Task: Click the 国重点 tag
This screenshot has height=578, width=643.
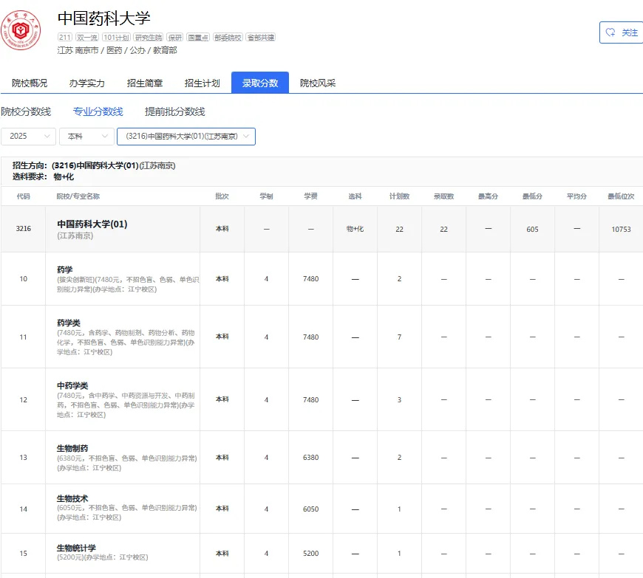Action: pos(198,37)
